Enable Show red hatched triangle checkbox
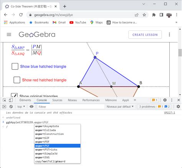Image resolution: width=182 pixels, height=168 pixels. 17,80
